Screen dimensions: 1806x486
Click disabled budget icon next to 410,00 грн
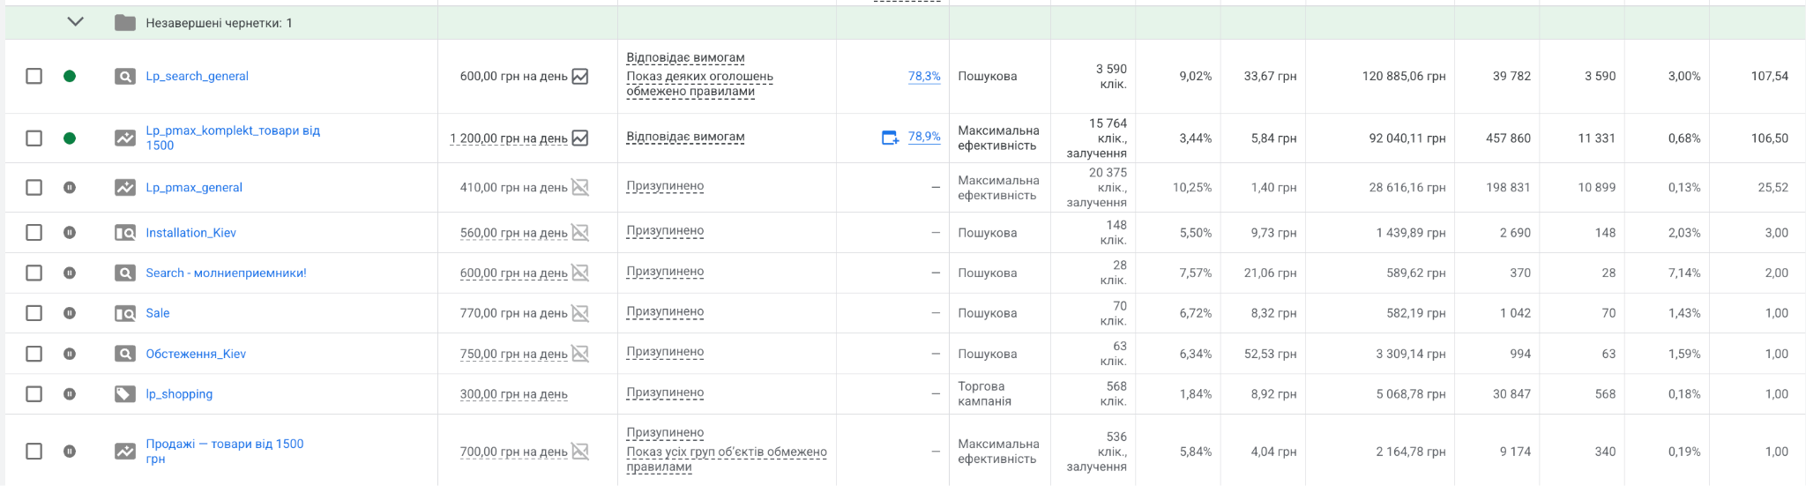(580, 187)
